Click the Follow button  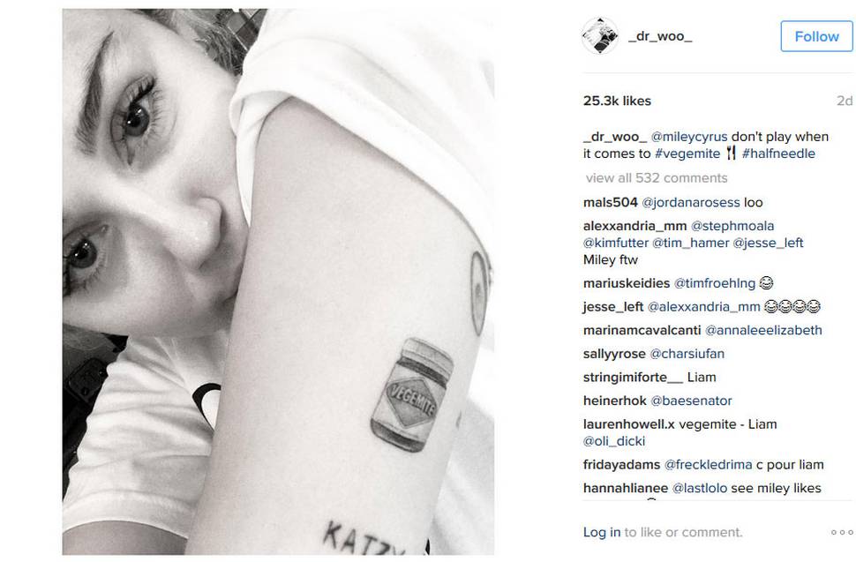pyautogui.click(x=816, y=36)
